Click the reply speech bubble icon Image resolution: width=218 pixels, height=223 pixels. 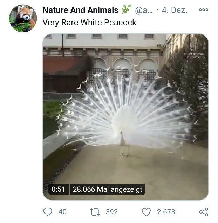[x=48, y=212]
